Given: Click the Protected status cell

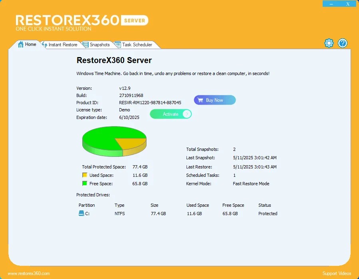Looking at the screenshot, I should 268,214.
